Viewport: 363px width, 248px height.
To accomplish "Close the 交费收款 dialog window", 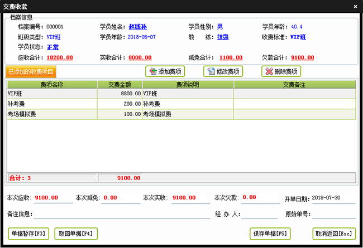I will click(x=355, y=6).
